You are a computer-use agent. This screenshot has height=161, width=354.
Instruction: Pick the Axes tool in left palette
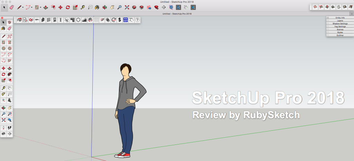tap(3, 100)
